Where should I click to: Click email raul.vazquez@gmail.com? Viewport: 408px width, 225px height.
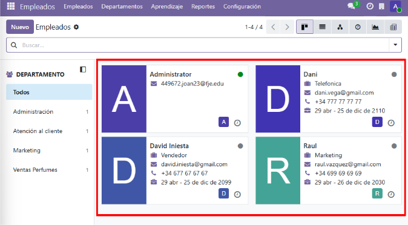pyautogui.click(x=348, y=165)
